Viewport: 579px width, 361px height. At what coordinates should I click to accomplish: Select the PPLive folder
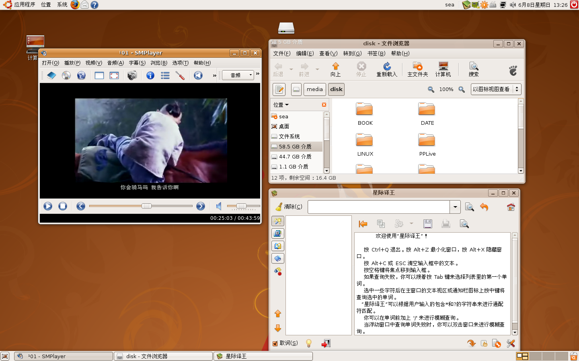427,145
